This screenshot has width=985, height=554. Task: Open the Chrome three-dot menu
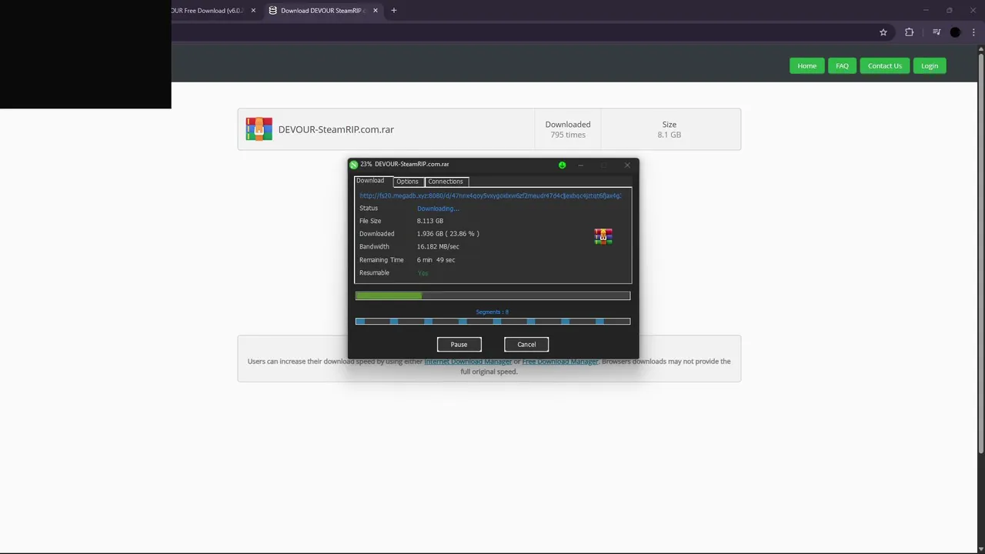pyautogui.click(x=973, y=32)
